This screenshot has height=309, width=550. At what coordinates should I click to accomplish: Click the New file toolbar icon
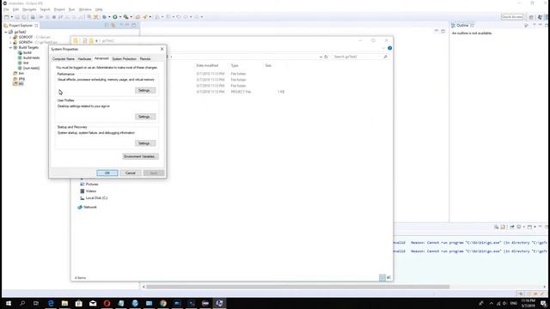pyautogui.click(x=7, y=17)
